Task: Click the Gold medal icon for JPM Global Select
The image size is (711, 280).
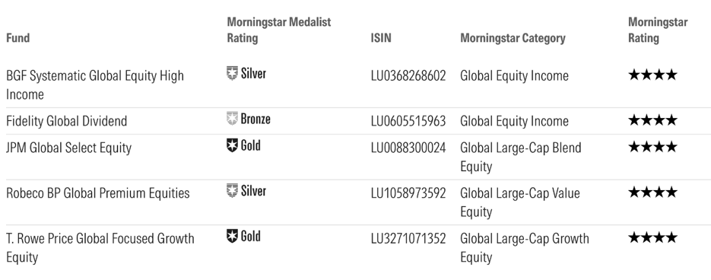Action: point(232,145)
